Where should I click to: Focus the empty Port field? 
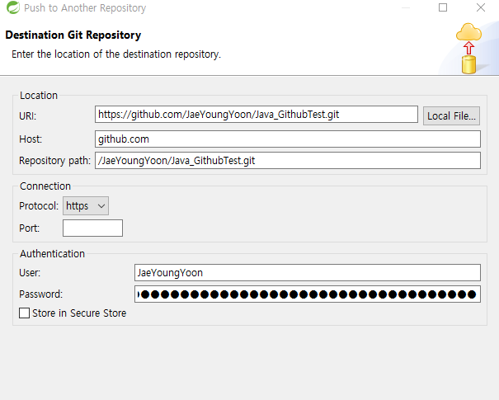pyautogui.click(x=92, y=228)
